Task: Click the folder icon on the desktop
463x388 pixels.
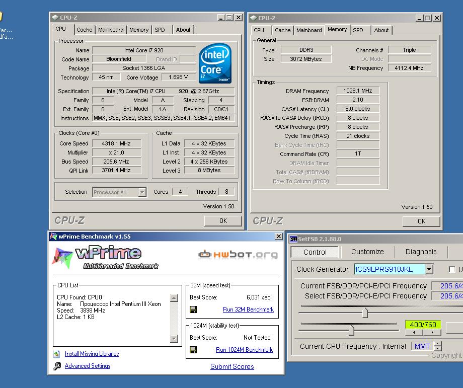Action: coord(1,16)
